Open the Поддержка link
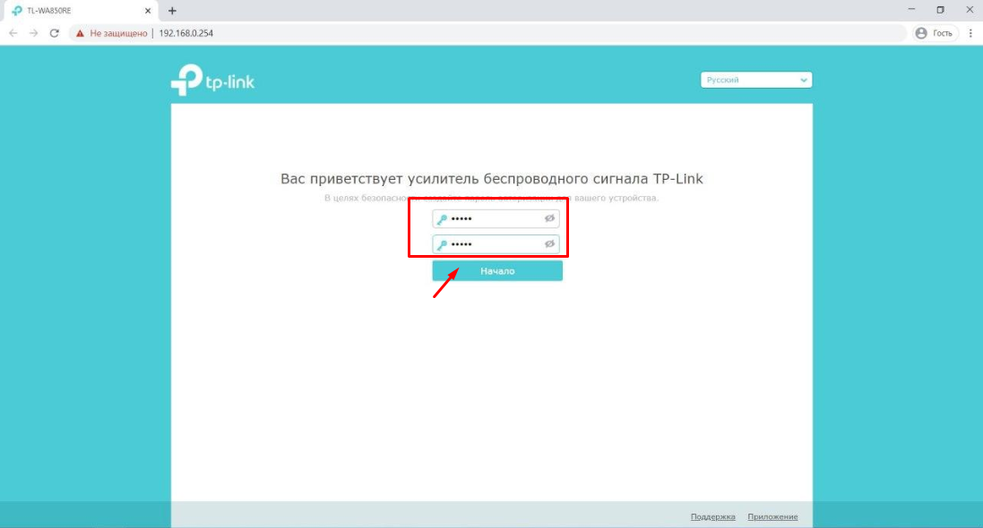This screenshot has width=983, height=528. tap(712, 516)
